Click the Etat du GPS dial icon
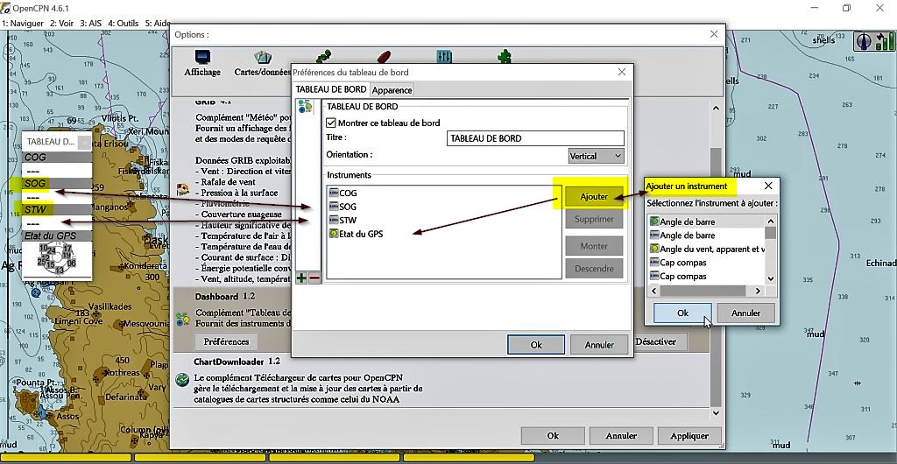 [x=334, y=234]
